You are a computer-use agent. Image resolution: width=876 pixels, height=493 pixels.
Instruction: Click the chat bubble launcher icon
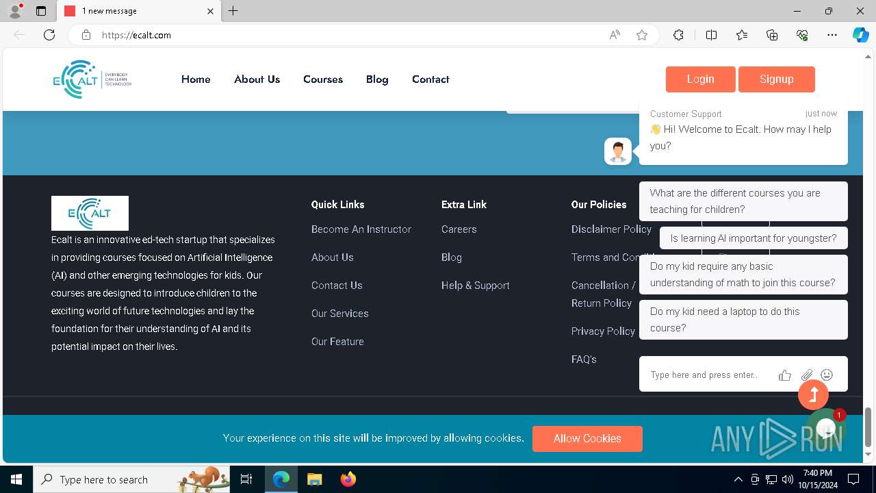tap(826, 429)
